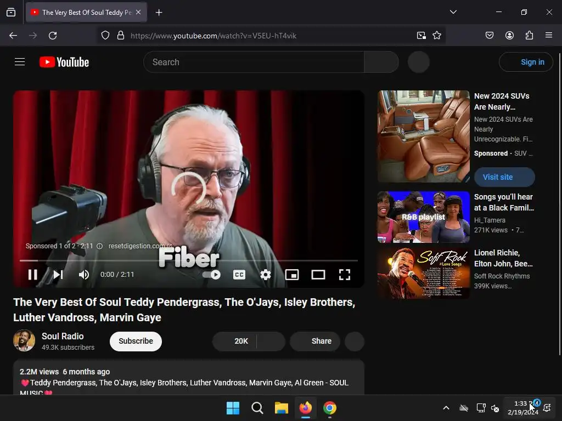
Task: Share this video
Action: click(x=315, y=341)
